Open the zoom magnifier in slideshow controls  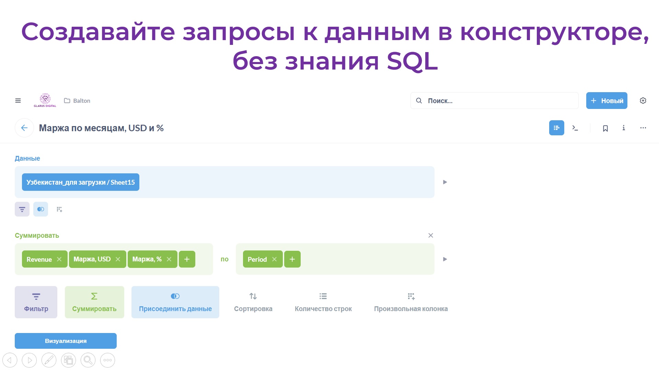[88, 360]
